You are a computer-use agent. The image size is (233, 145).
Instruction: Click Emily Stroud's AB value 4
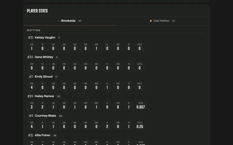pos(32,88)
